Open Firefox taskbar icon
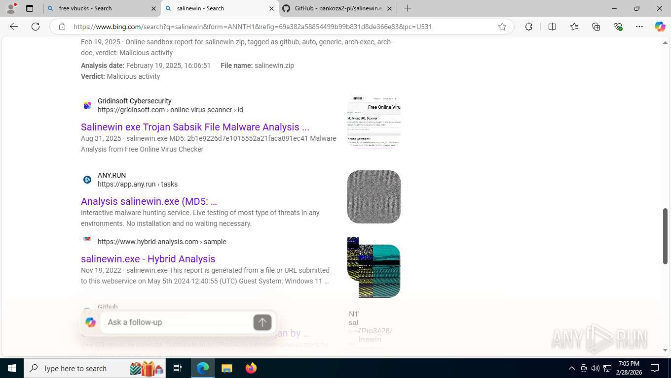Viewport: 671px width, 378px height. (x=251, y=368)
